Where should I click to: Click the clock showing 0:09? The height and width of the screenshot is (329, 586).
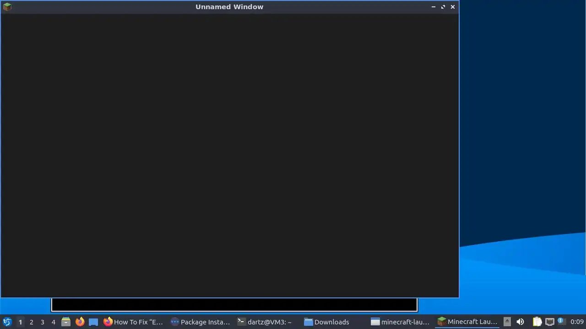(x=577, y=322)
